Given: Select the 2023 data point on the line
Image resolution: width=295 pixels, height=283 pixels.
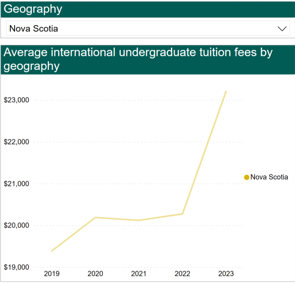Looking at the screenshot, I should [x=226, y=91].
